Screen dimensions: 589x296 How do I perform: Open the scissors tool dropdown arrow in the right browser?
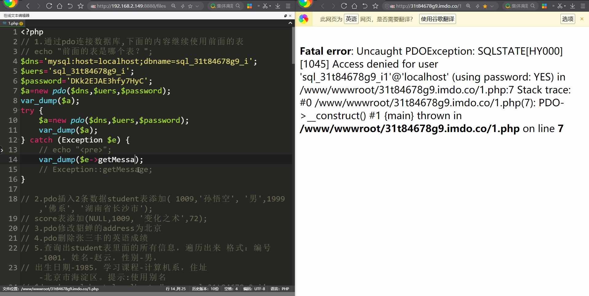point(565,6)
